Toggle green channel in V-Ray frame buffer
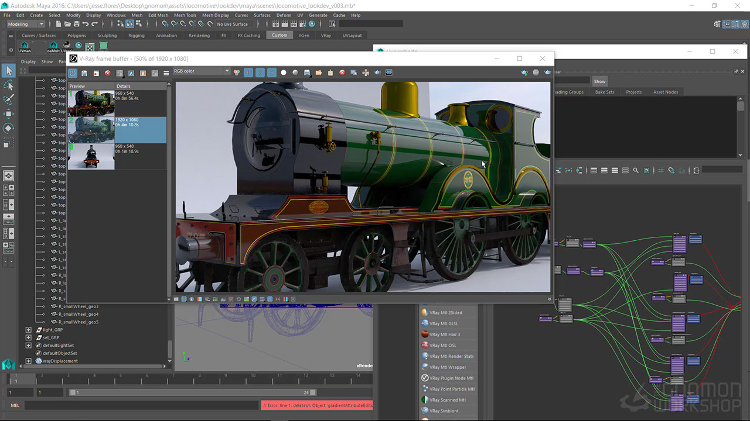The width and height of the screenshot is (750, 421). pyautogui.click(x=260, y=73)
